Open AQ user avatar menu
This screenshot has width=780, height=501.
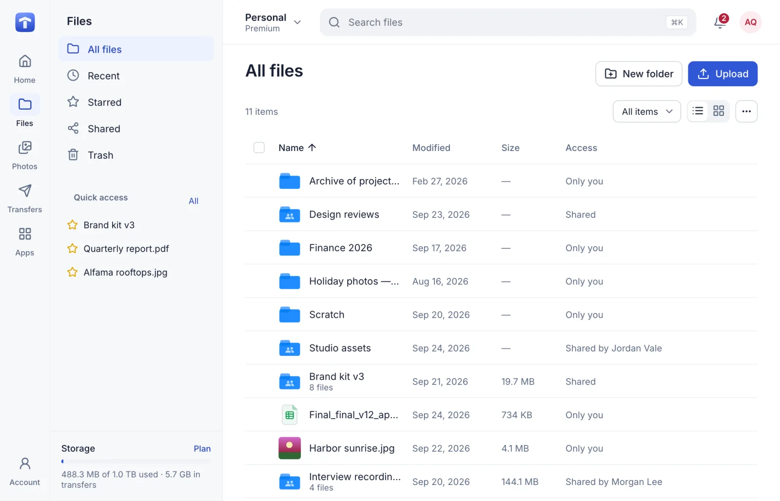[751, 22]
